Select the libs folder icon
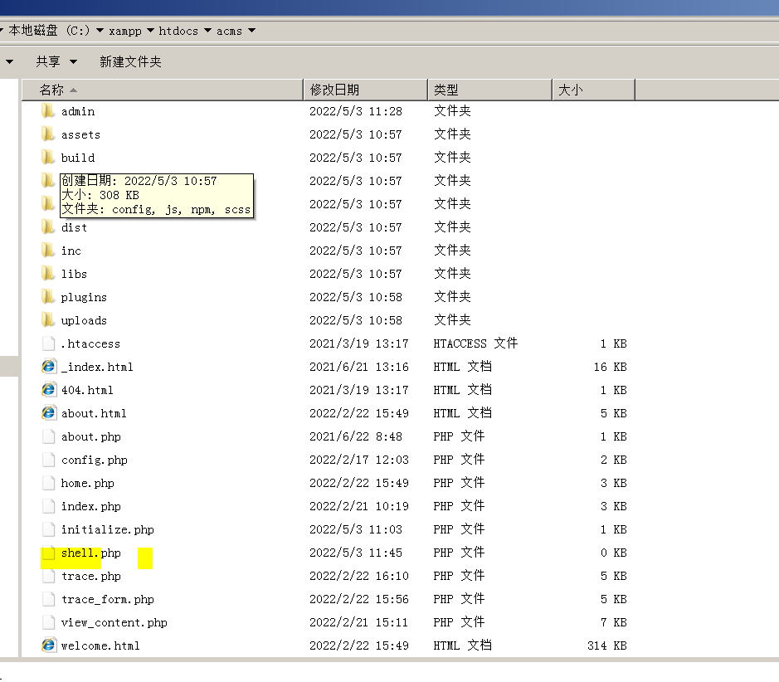Screen dimensions: 779x682 [48, 274]
